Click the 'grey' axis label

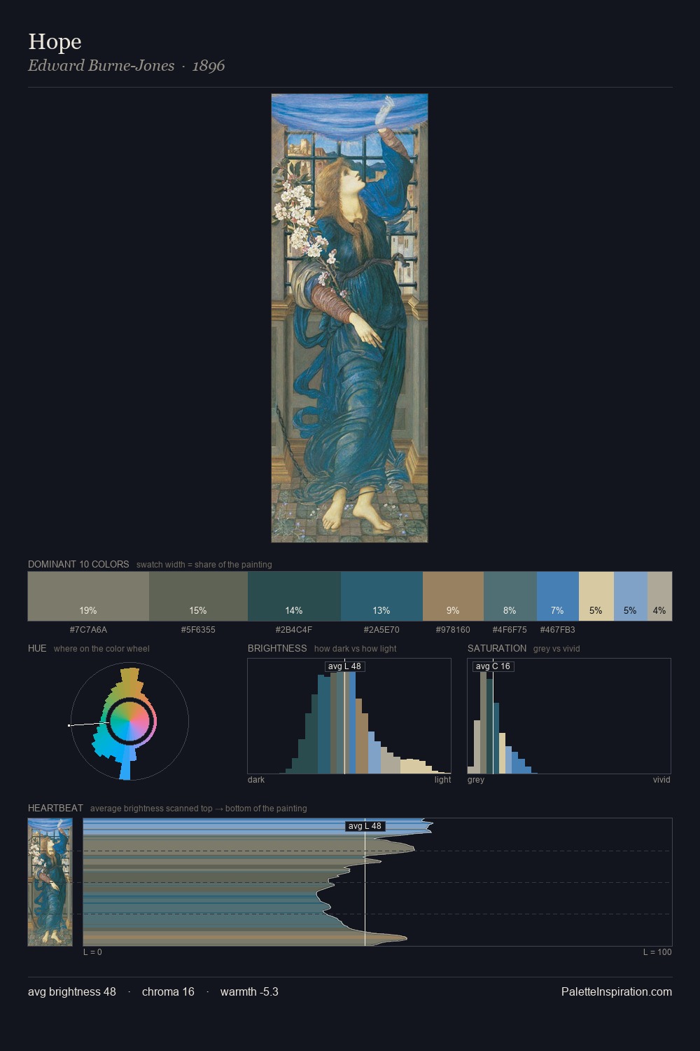(476, 780)
